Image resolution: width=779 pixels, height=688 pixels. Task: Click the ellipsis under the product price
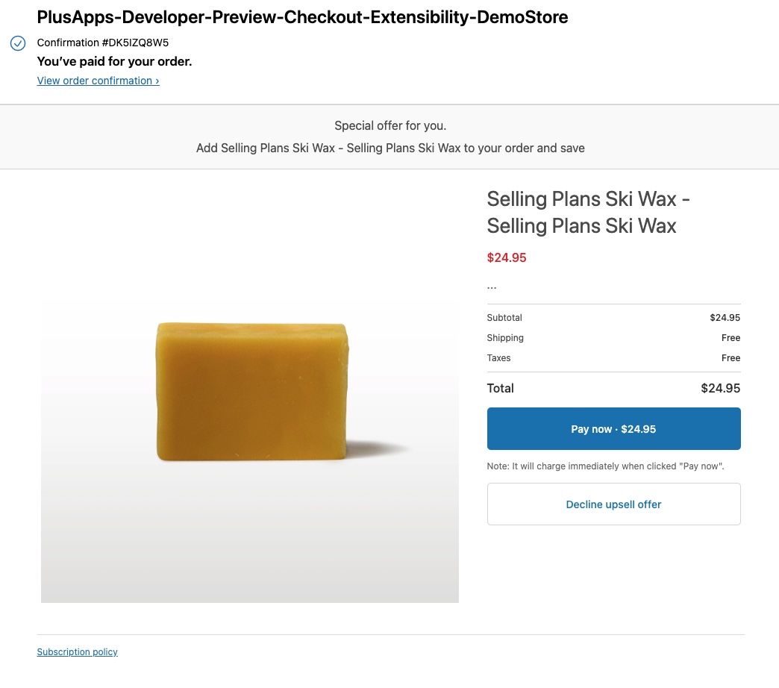[492, 286]
